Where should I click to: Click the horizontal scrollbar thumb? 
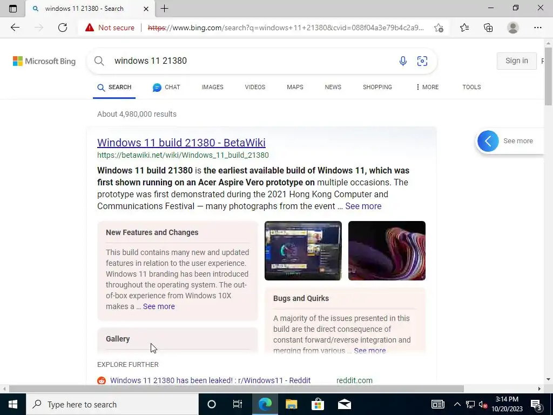pyautogui.click(x=237, y=389)
